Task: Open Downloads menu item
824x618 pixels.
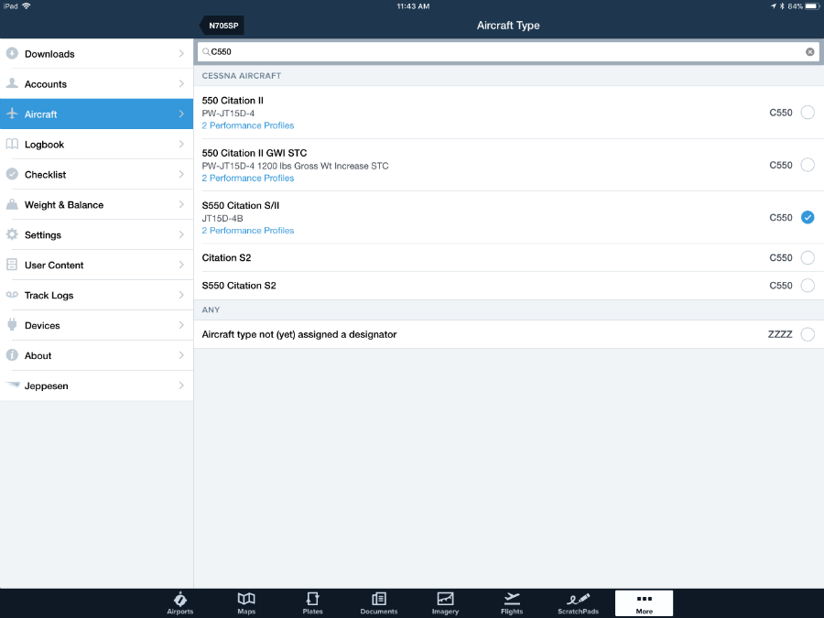Action: tap(97, 54)
